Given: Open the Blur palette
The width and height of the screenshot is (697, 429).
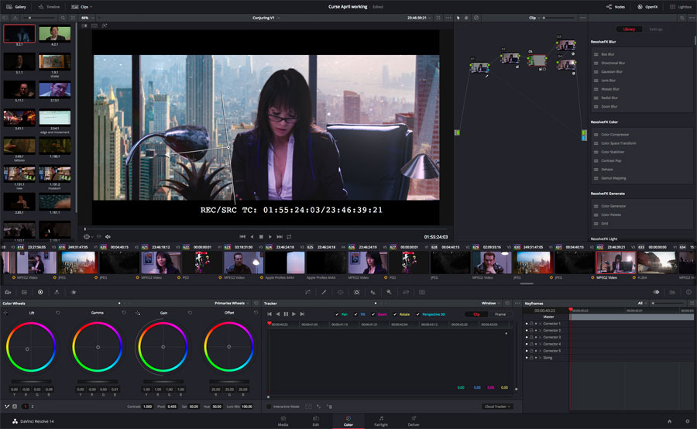Looking at the screenshot, I should 373,292.
